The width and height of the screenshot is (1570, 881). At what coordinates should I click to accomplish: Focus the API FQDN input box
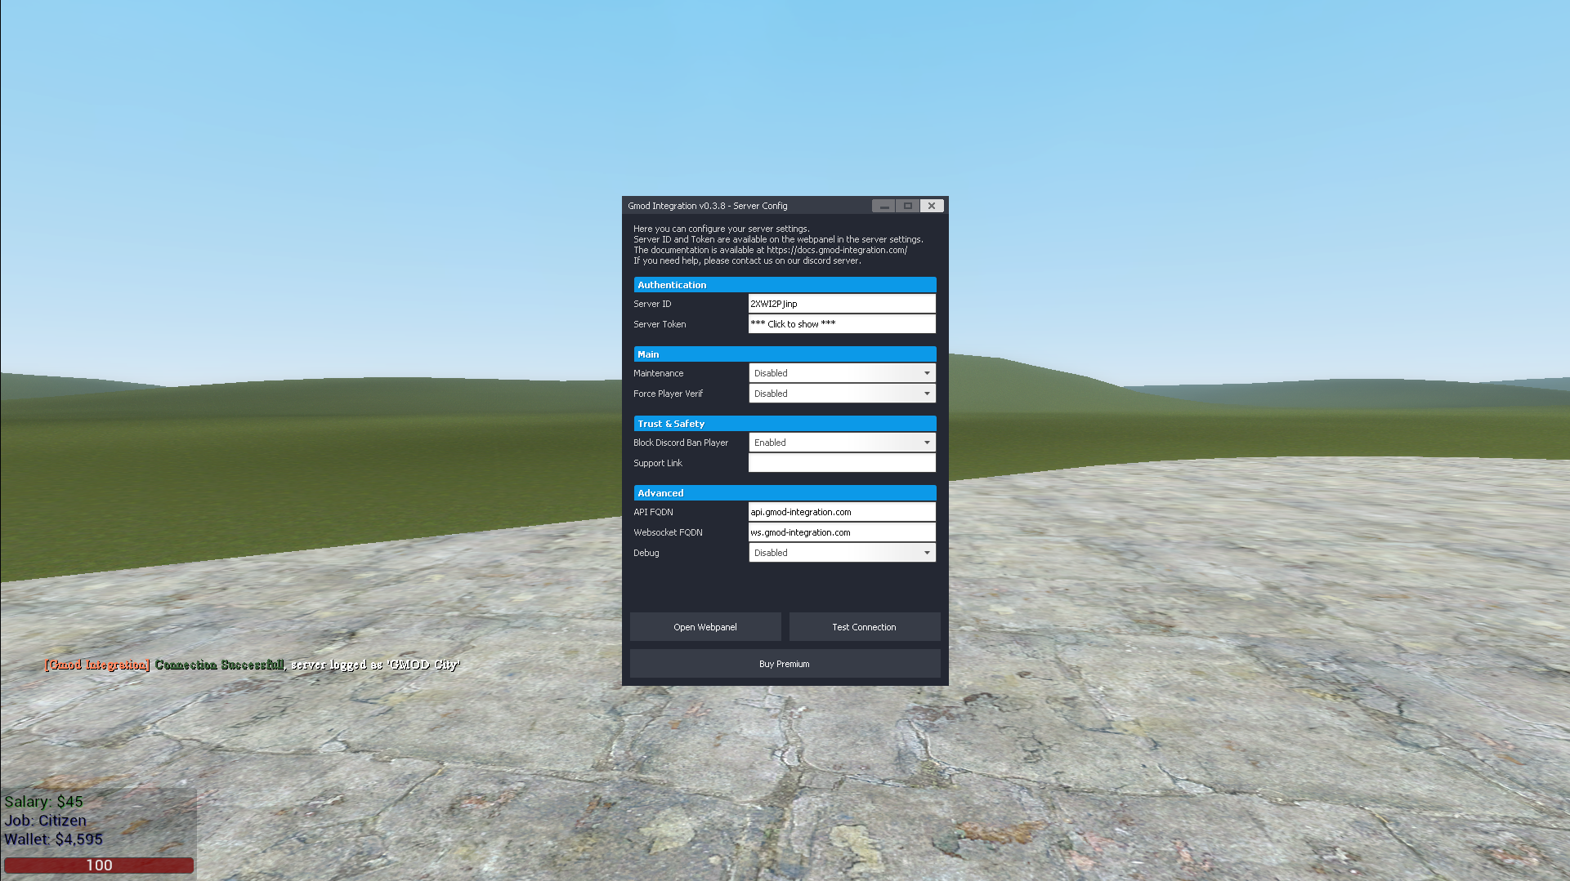[x=841, y=512]
